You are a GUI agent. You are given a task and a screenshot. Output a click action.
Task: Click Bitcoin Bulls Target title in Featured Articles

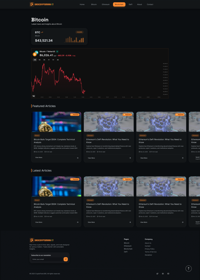[54, 141]
